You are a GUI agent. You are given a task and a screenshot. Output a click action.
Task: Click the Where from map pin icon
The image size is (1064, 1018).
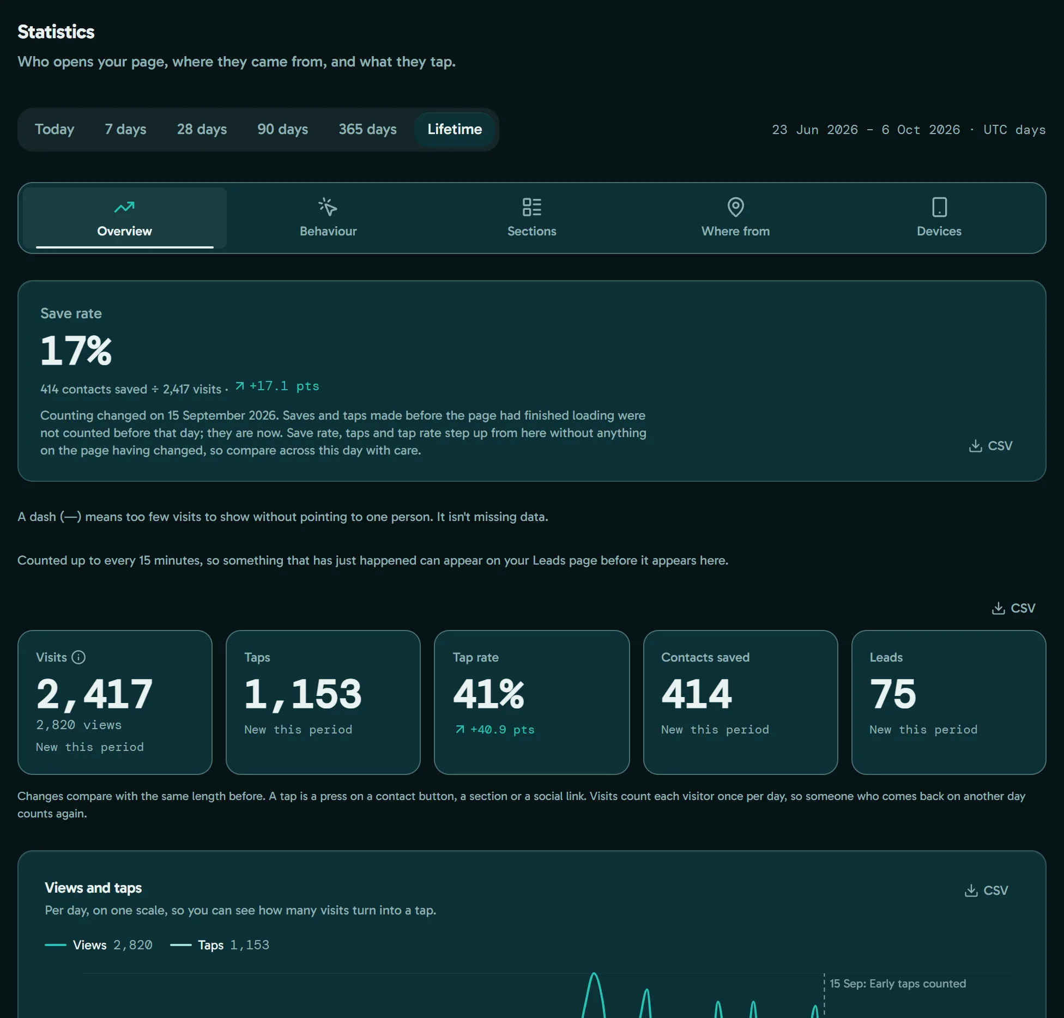736,207
